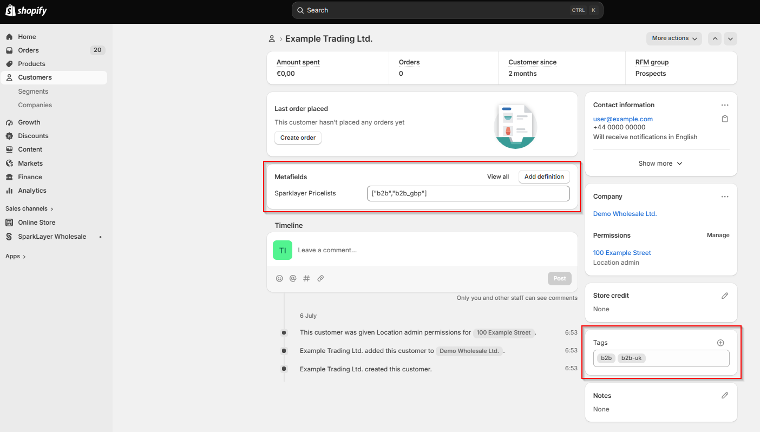
Task: Click the Shopify logo
Action: pos(26,10)
